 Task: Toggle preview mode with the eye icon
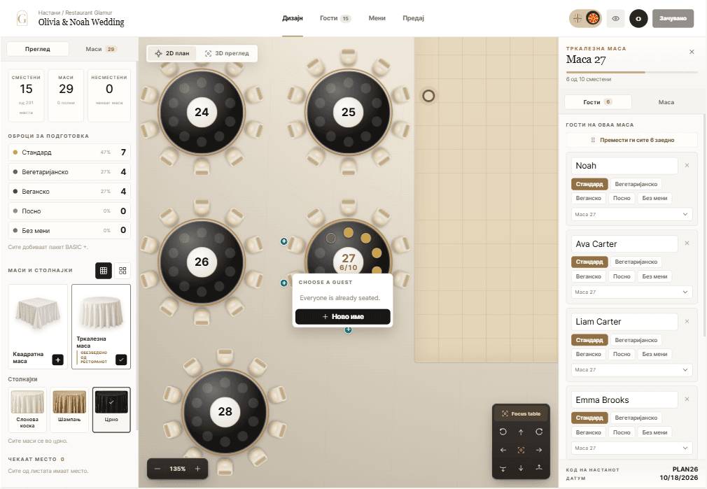[615, 18]
